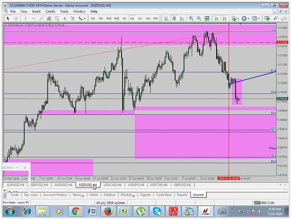Switch chart to candlesticks
This screenshot has height=219, width=291.
pos(174,18)
